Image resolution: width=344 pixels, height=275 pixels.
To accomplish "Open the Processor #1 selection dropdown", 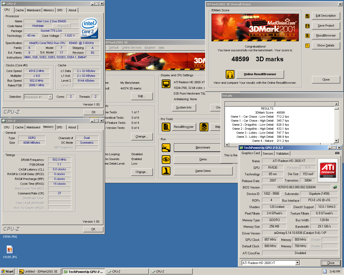I will [50, 97].
